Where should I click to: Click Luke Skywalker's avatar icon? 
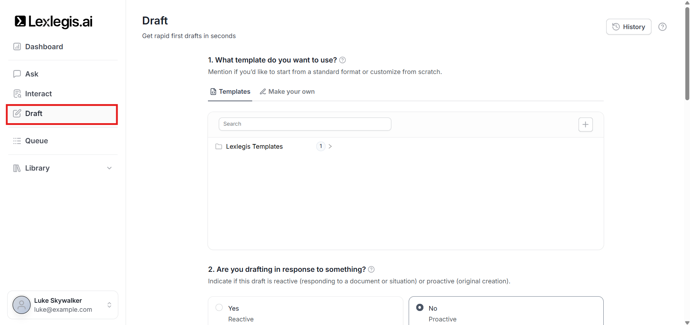pos(22,305)
